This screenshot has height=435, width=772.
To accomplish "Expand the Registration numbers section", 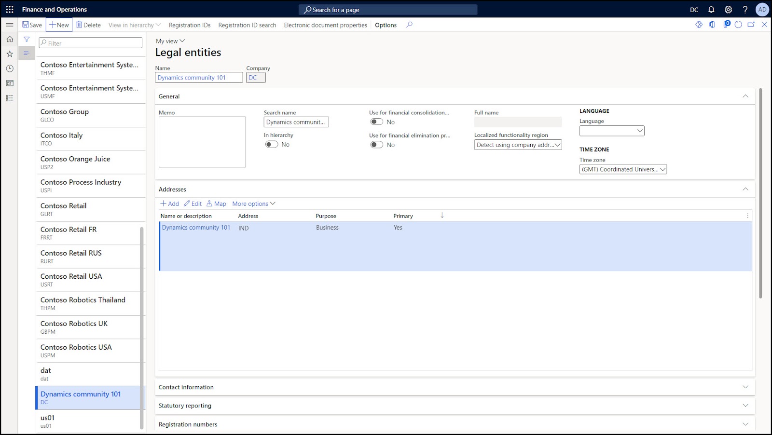I will pyautogui.click(x=745, y=424).
